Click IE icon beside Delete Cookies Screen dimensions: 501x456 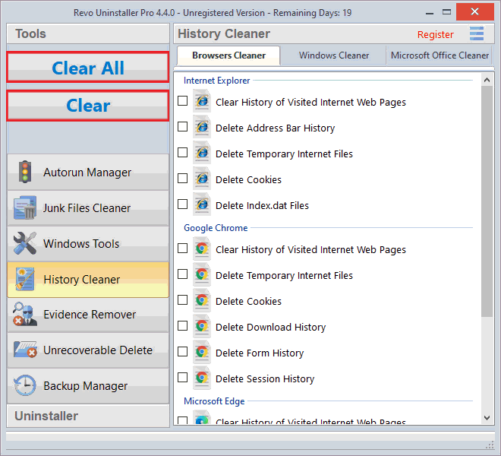point(202,179)
